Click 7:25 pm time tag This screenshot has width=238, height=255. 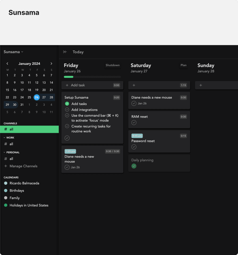point(70,151)
